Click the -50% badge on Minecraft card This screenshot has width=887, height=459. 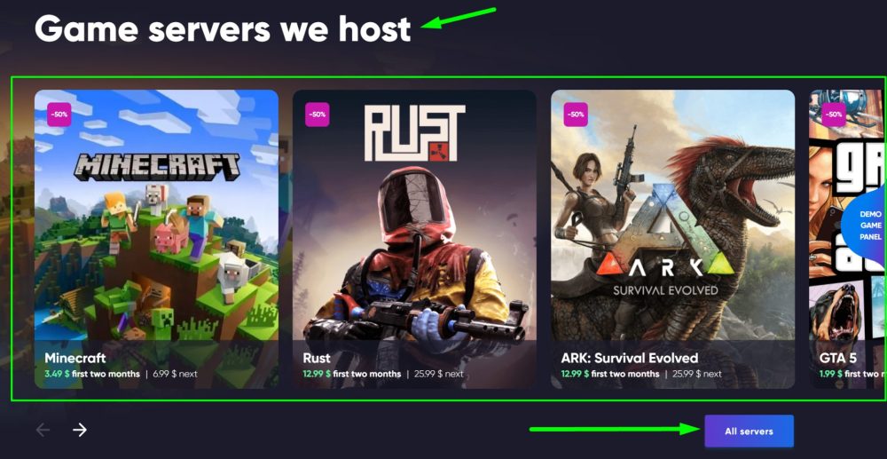(59, 115)
